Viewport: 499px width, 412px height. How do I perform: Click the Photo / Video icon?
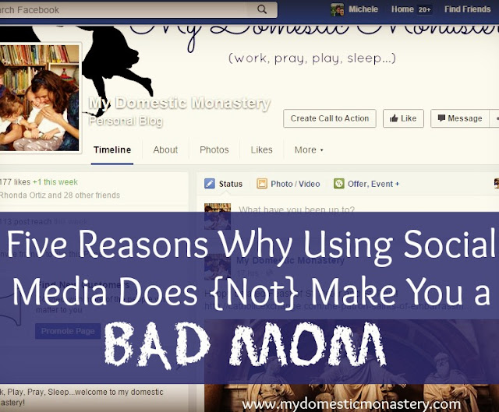click(x=262, y=184)
